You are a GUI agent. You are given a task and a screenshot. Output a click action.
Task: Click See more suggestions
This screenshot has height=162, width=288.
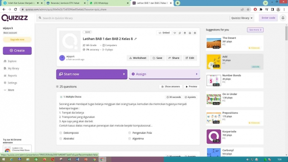point(255,30)
